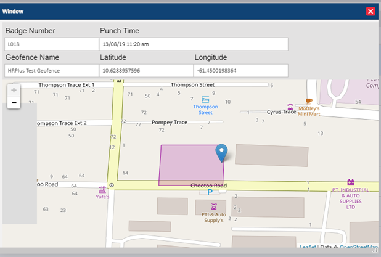Grab the dialog resize handle corner

(x=376, y=250)
